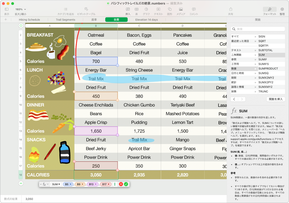Open the 図形 (Shape) picker
Screen dimensions: 289x203
[x=169, y=10]
